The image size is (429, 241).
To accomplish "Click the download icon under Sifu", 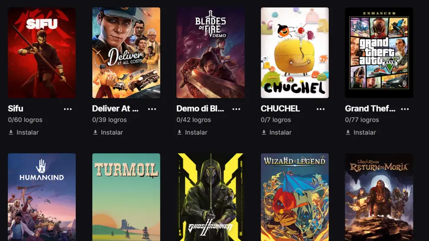I will tap(11, 132).
